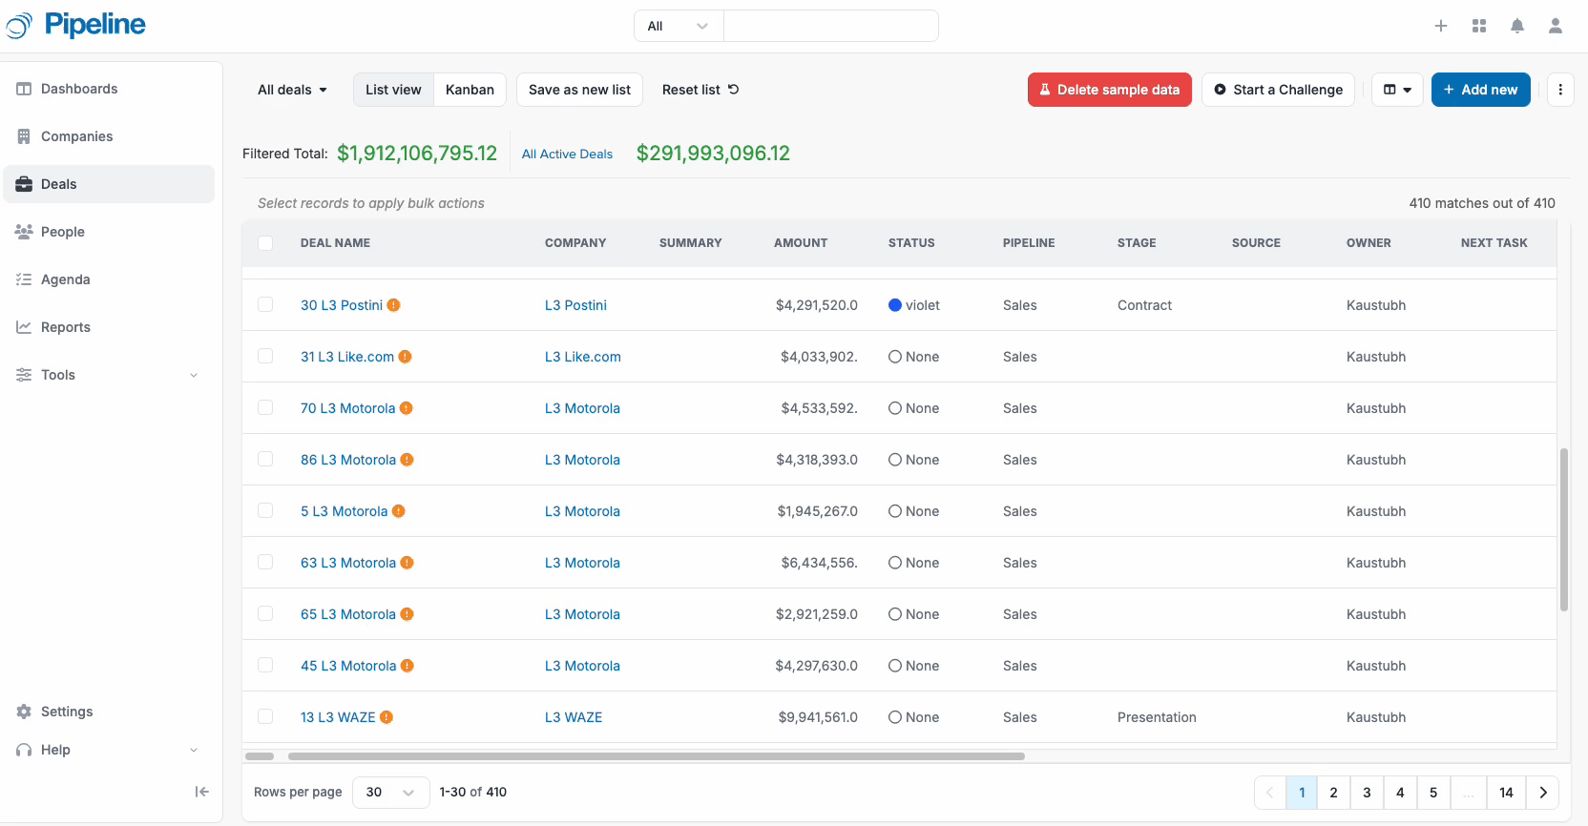
Task: Click the plus quick-add icon in header
Action: click(1441, 26)
